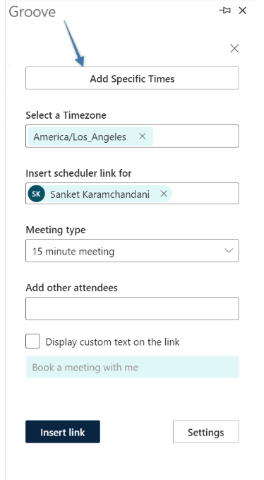The image size is (264, 480).
Task: Click the Groove pane title
Action: [x=32, y=11]
